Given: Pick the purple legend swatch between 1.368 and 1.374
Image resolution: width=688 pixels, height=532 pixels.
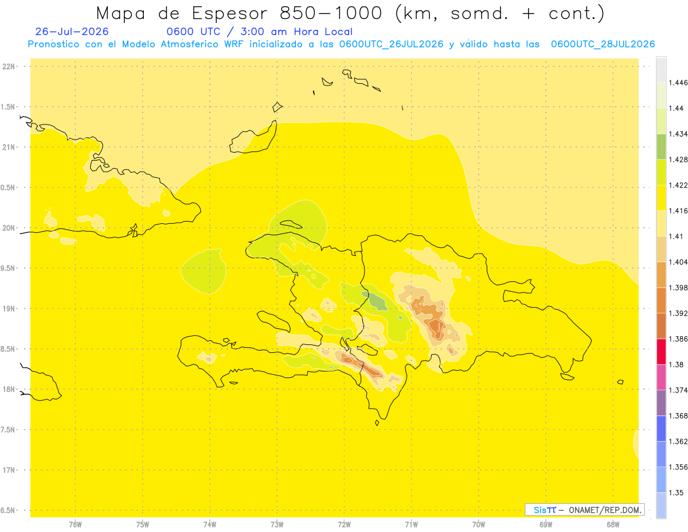Looking at the screenshot, I should tap(661, 402).
